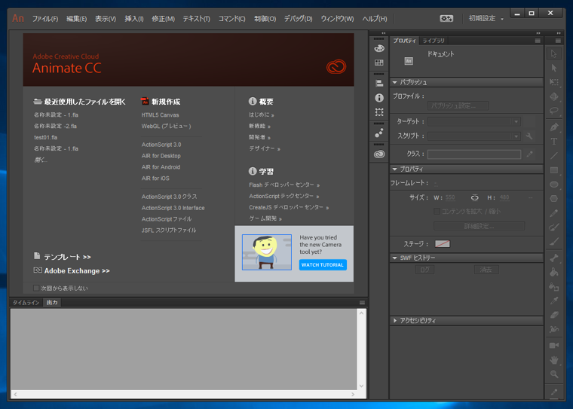This screenshot has height=409, width=573.
Task: Click the sync settings icon in menu bar
Action: tap(446, 18)
